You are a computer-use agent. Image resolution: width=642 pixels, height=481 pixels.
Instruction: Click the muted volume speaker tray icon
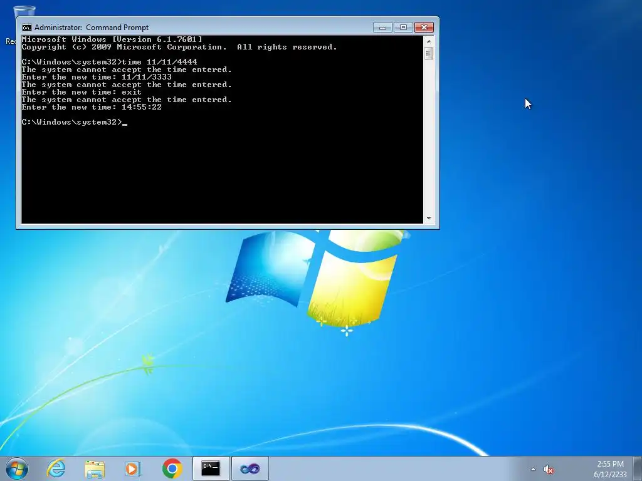549,470
